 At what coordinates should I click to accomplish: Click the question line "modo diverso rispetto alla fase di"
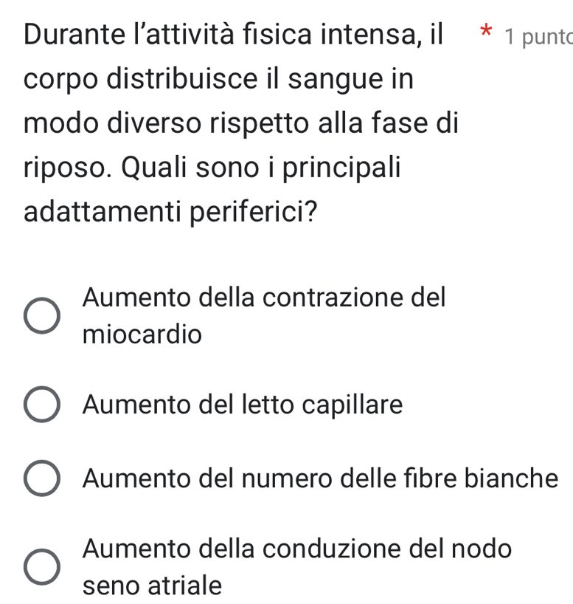[241, 123]
